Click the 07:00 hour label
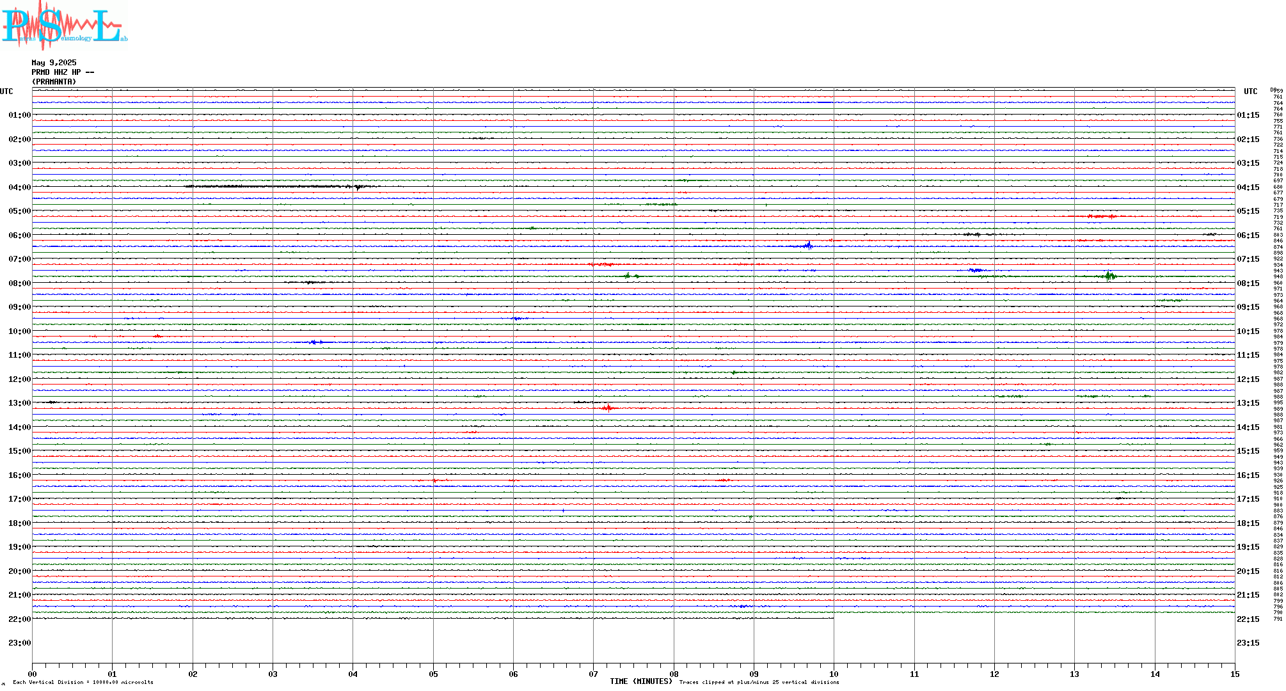The height and width of the screenshot is (691, 1286). 20,259
